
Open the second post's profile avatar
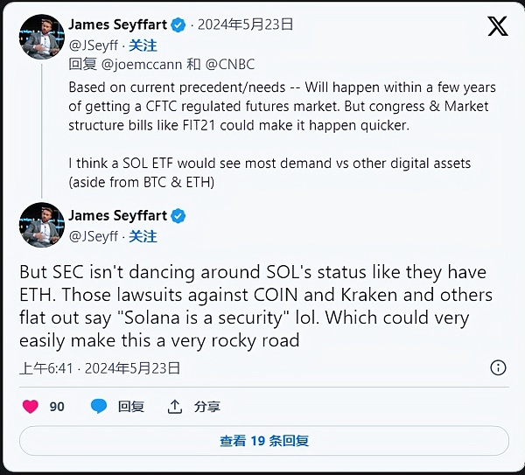point(42,225)
